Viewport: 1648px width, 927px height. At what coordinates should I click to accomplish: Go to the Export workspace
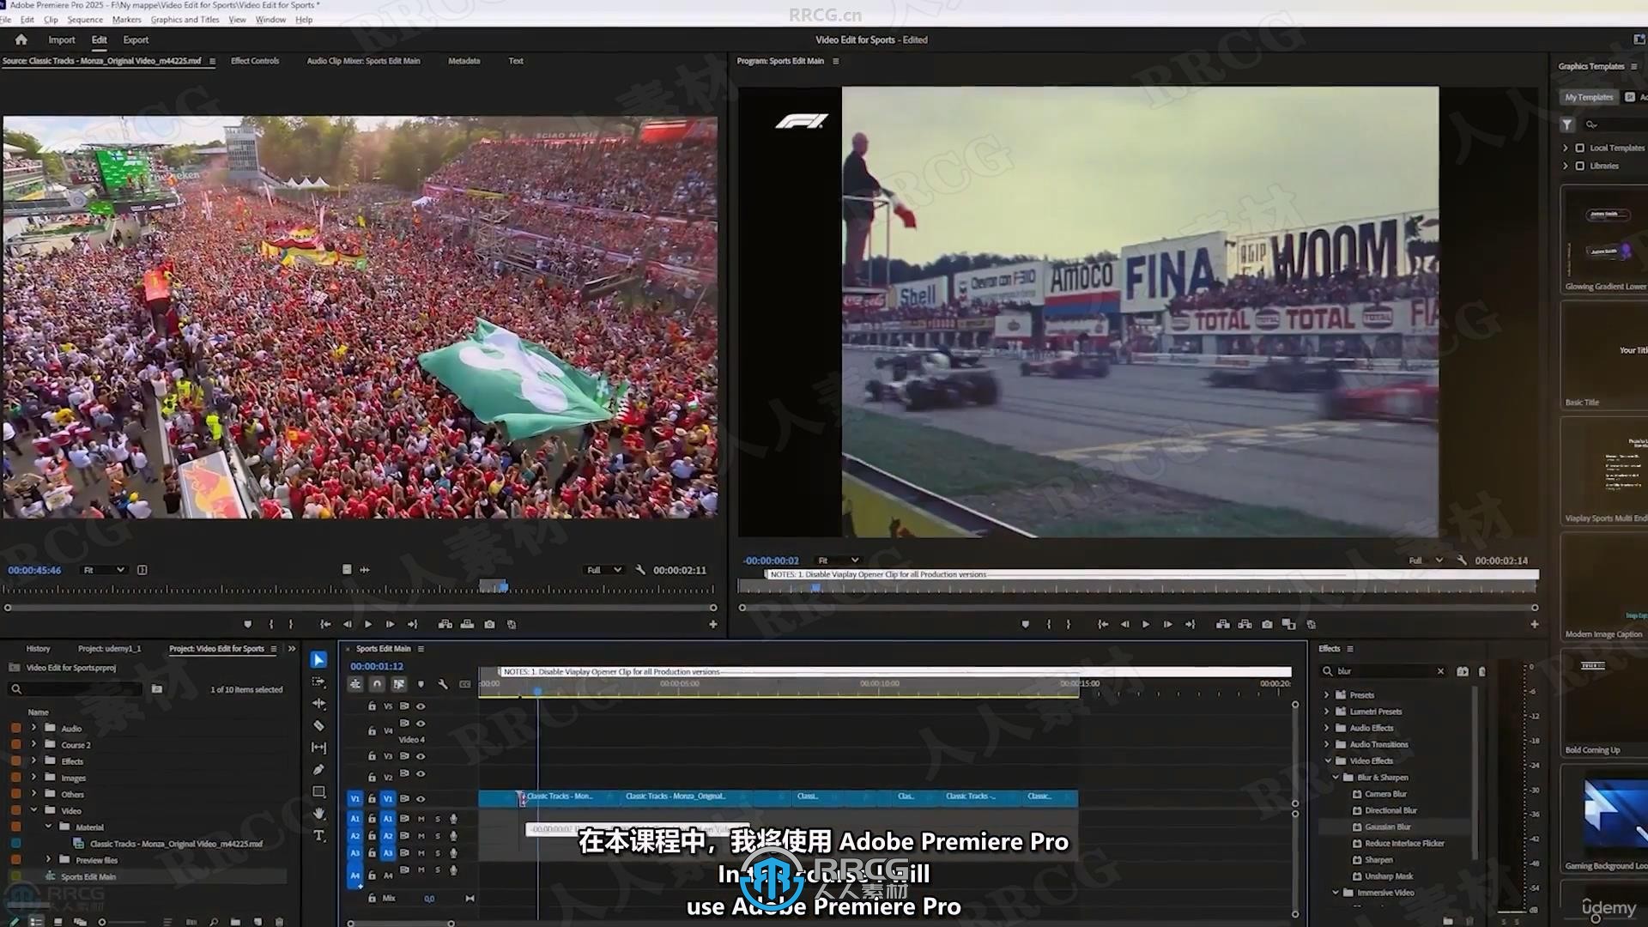click(x=136, y=39)
